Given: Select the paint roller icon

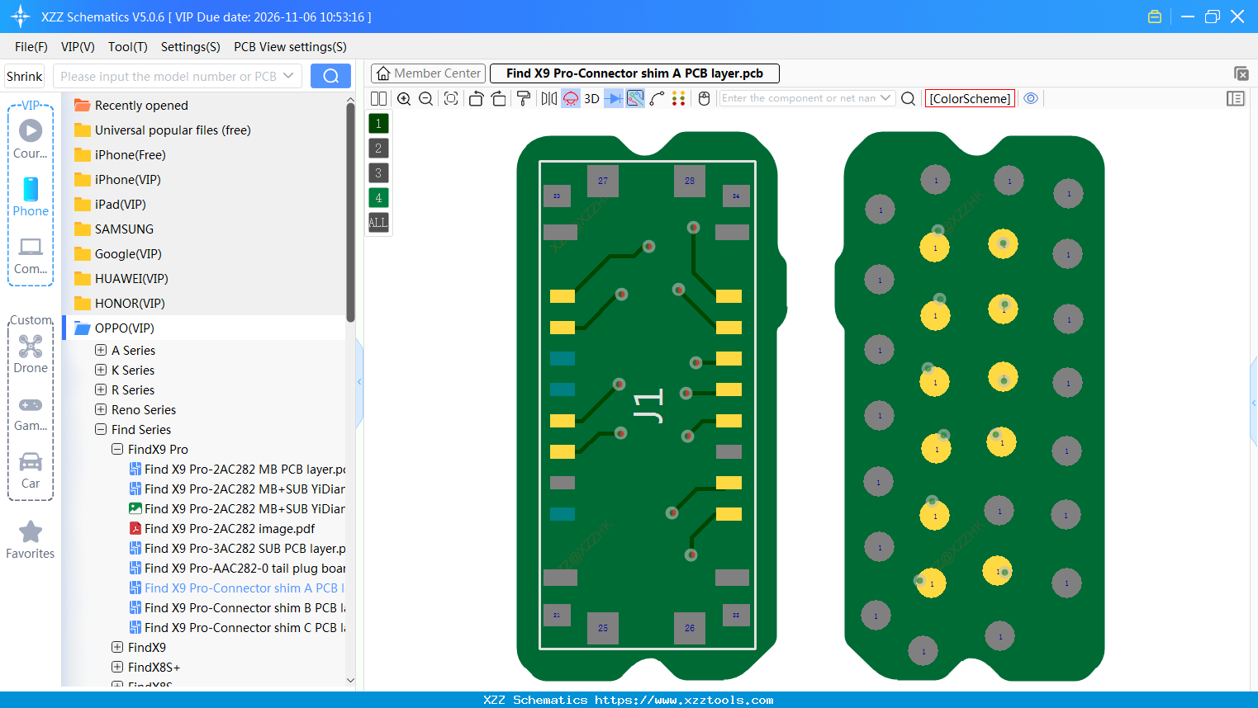Looking at the screenshot, I should point(524,98).
